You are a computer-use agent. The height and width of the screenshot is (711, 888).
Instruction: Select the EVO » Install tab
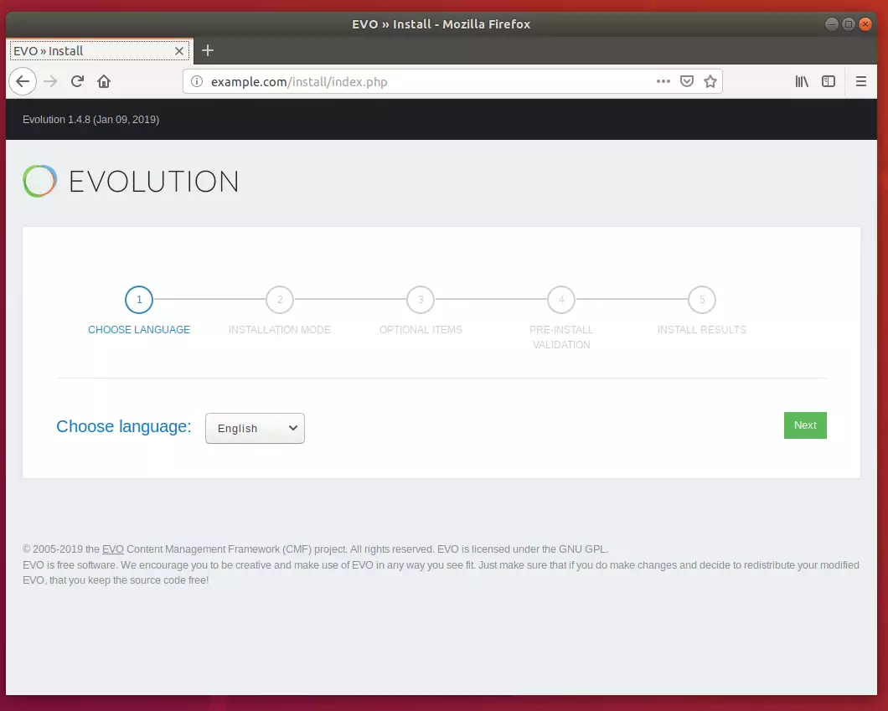point(100,51)
